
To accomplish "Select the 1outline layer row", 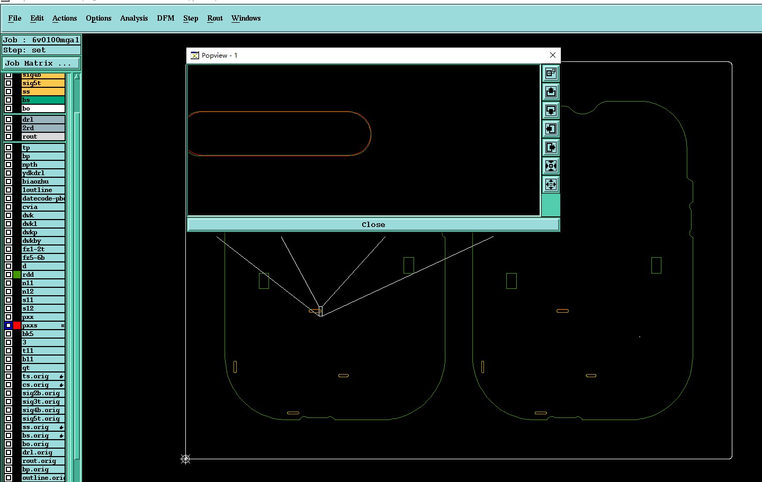I will [x=43, y=190].
